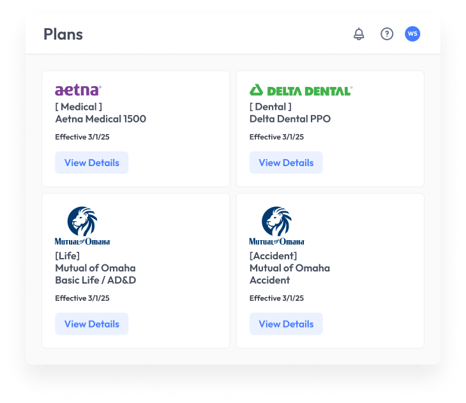Viewport: 466px width, 403px height.
Task: Open the WS user avatar
Action: (x=412, y=34)
